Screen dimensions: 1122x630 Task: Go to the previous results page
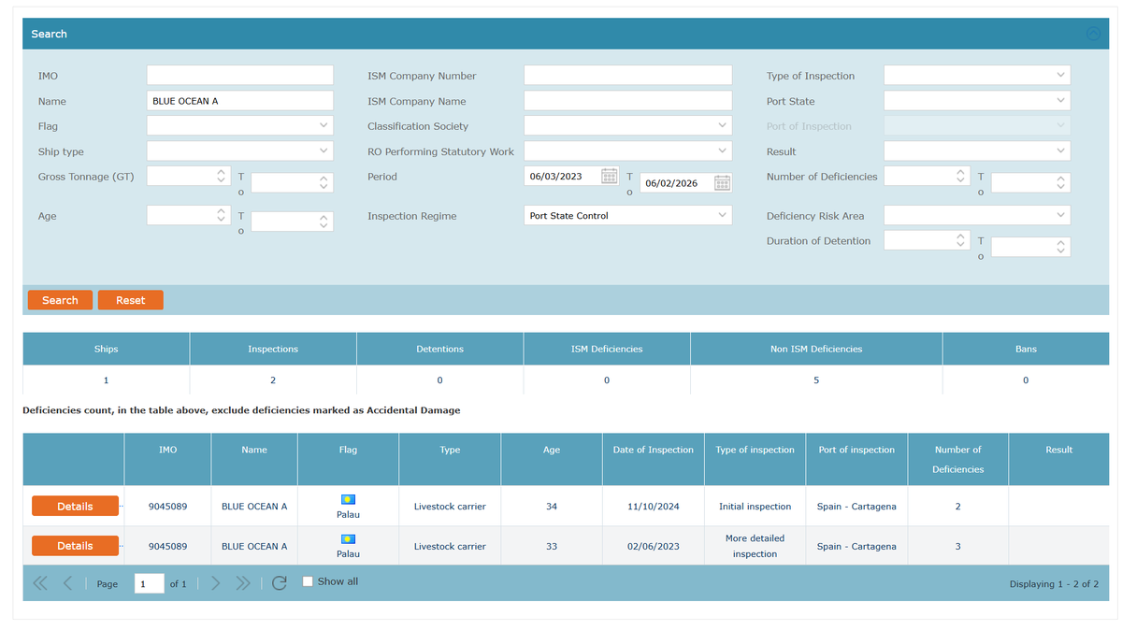[68, 583]
